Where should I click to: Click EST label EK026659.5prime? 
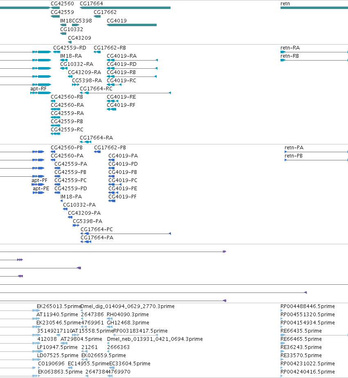tap(103, 355)
